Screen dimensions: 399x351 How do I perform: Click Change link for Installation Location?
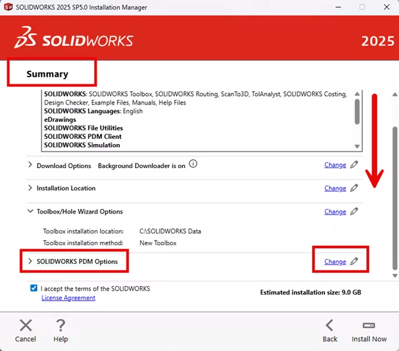(335, 188)
